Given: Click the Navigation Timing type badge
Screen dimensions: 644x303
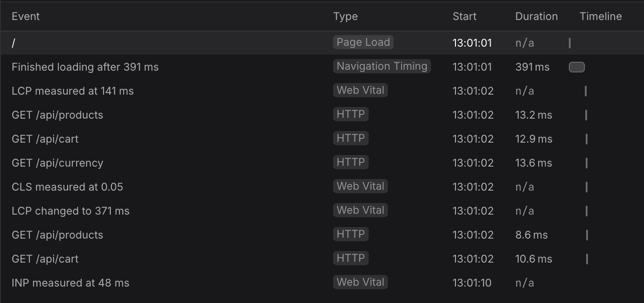Looking at the screenshot, I should click(382, 66).
